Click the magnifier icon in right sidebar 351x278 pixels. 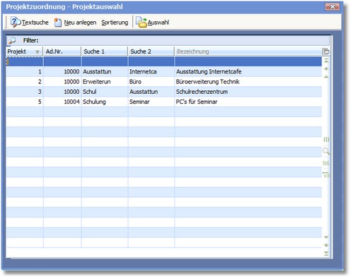coord(326,151)
